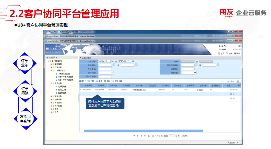Image resolution: width=271 pixels, height=149 pixels.
Task: Click the 成品仓 warehouse cell
Action: [200, 90]
